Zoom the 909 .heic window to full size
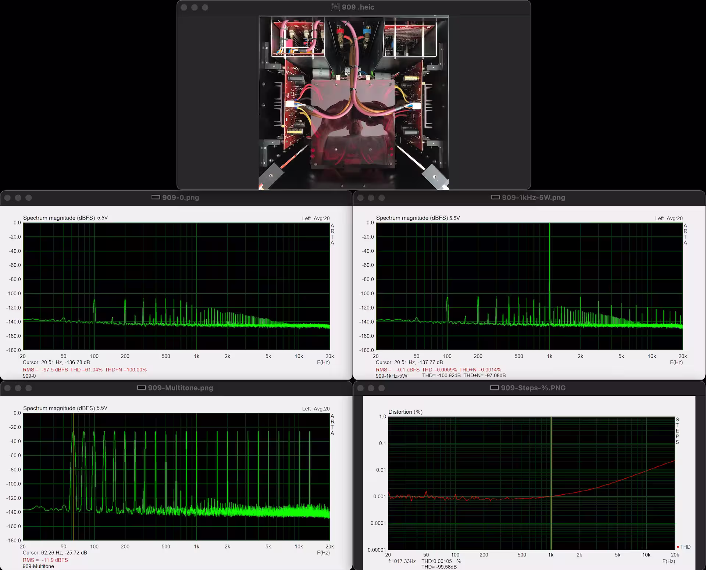Screen dimensions: 706x570 point(205,7)
